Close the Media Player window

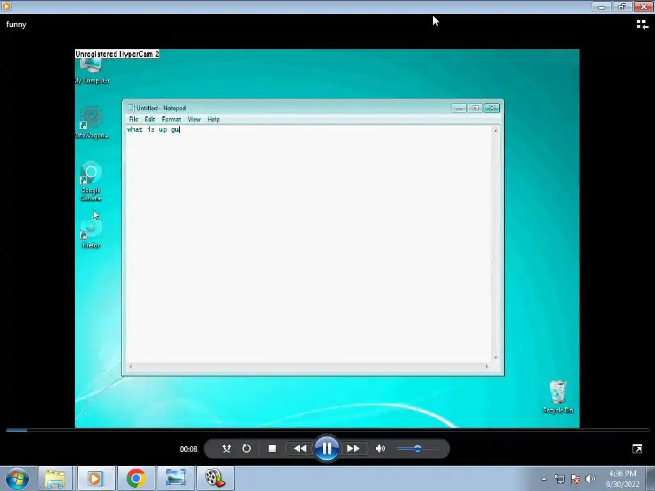click(x=643, y=6)
